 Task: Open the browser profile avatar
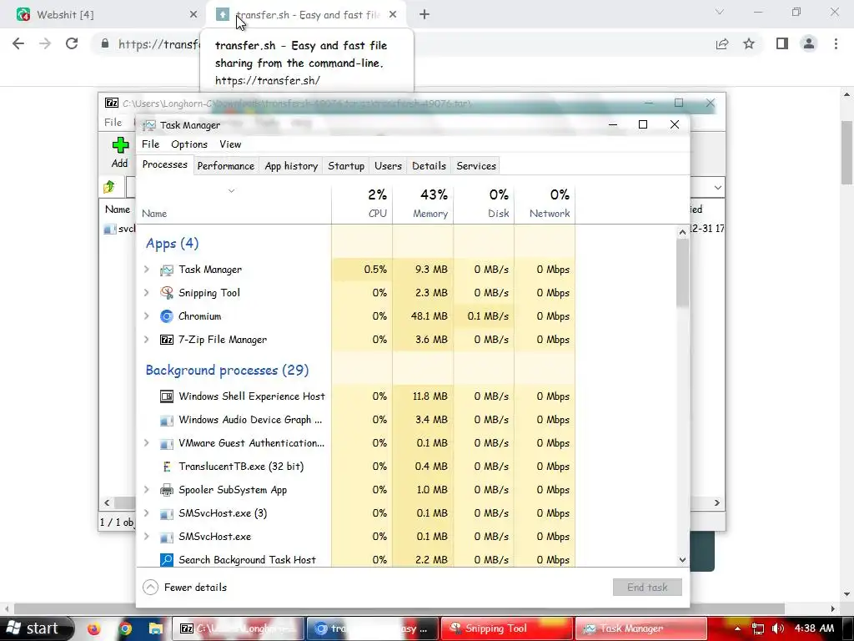pos(809,43)
